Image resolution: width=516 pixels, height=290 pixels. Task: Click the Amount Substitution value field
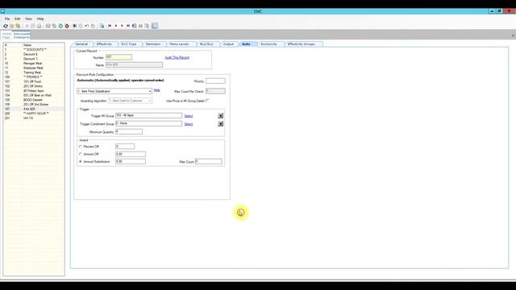click(131, 161)
